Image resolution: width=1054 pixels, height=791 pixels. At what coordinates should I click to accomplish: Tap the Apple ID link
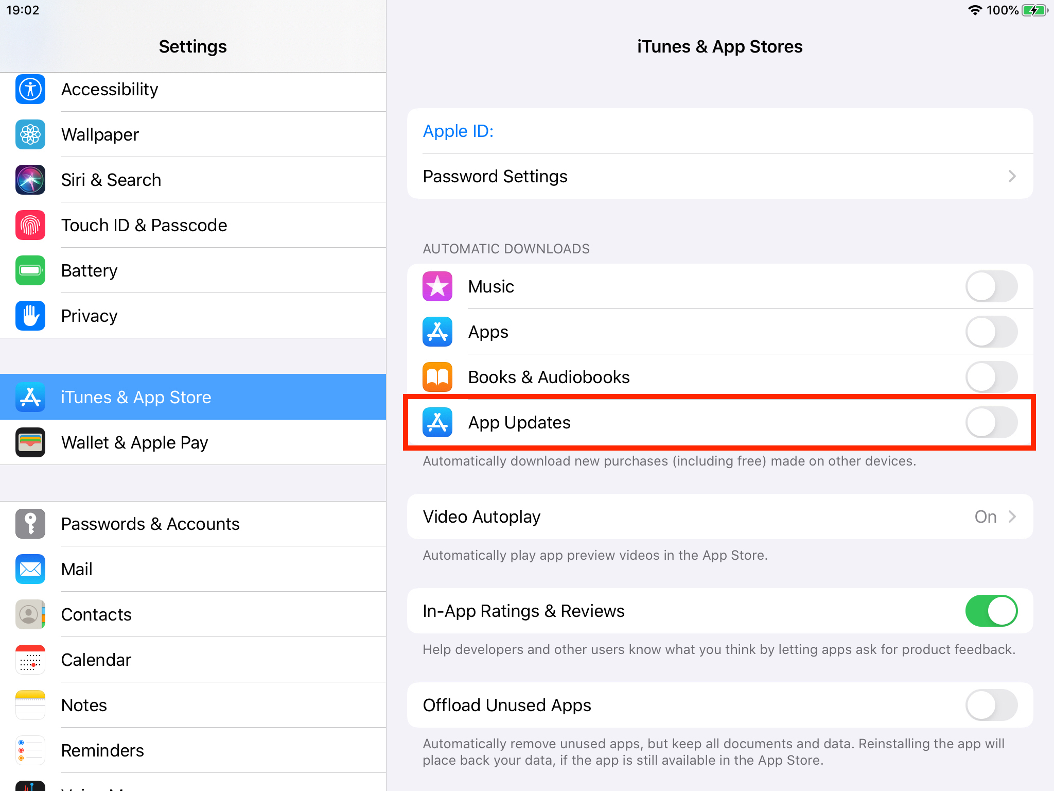pyautogui.click(x=458, y=131)
